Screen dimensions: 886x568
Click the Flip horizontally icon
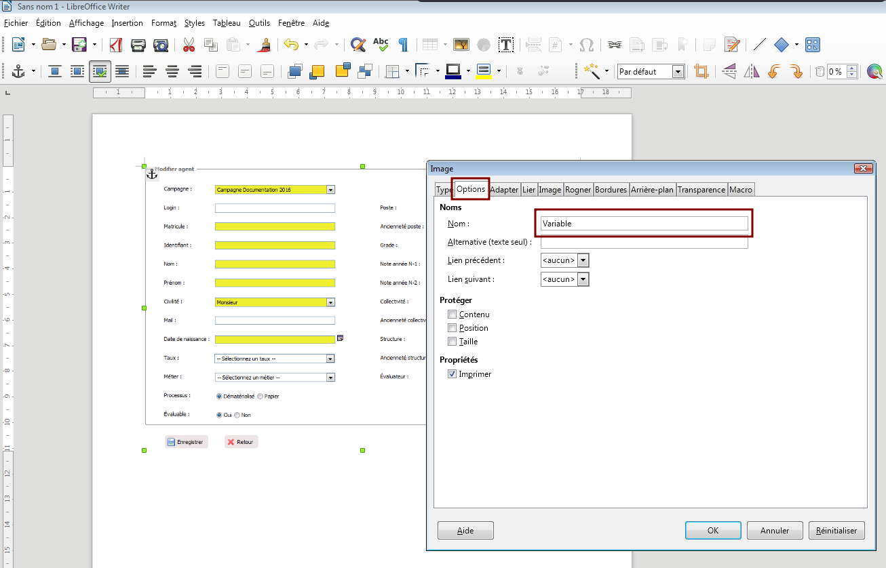coord(752,71)
